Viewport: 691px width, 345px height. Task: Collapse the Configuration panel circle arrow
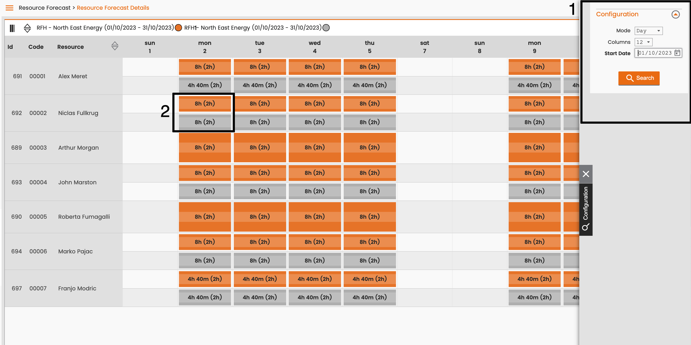675,14
